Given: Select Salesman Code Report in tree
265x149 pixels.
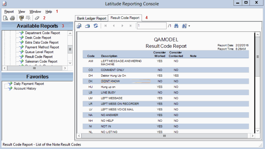Looking at the screenshot, I should click(41, 61).
